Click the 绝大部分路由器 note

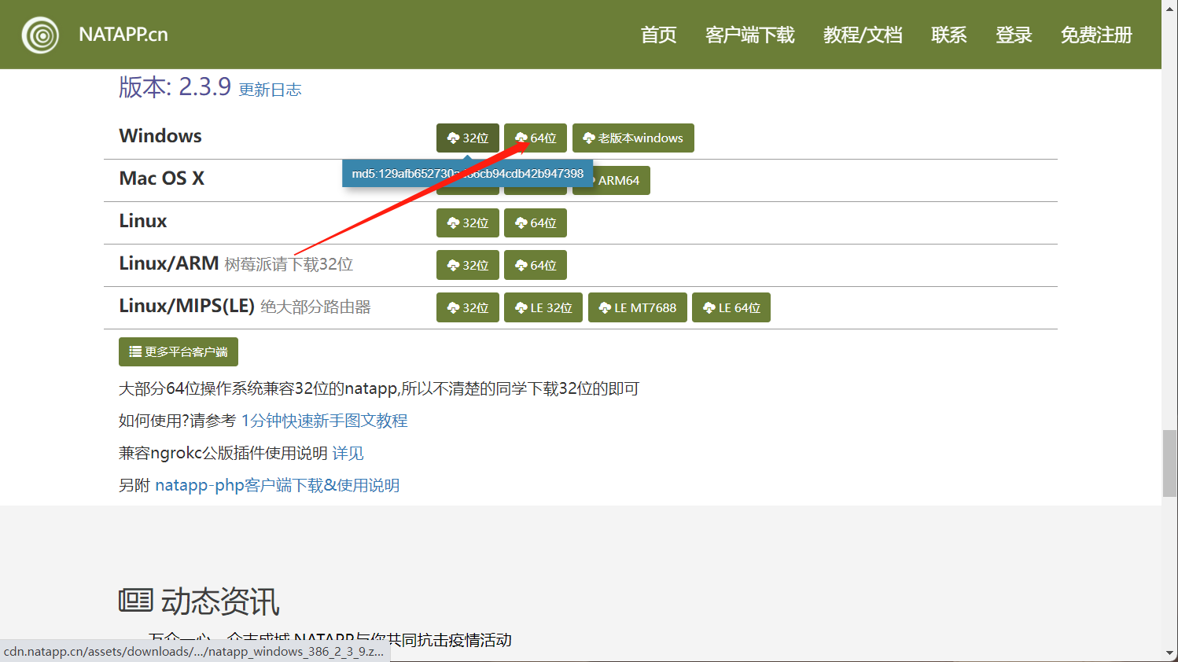click(315, 307)
